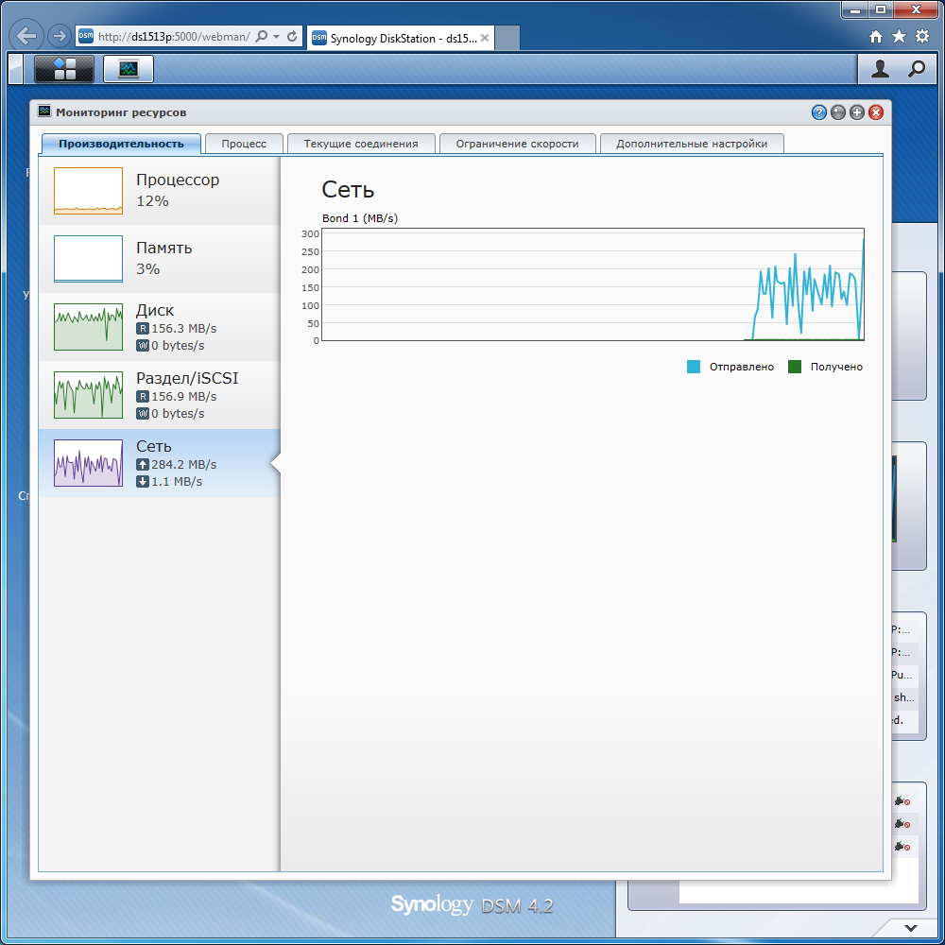
Task: Open the user account icon
Action: click(x=880, y=69)
